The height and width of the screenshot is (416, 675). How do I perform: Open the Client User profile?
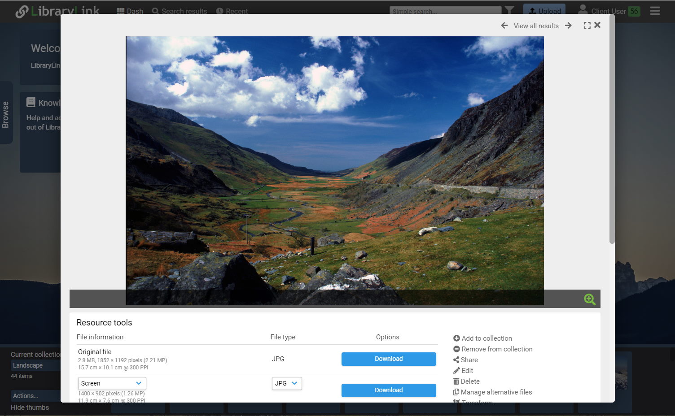602,11
